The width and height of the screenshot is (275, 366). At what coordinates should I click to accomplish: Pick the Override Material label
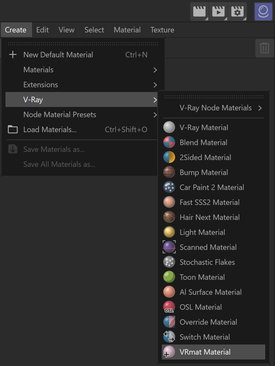click(208, 322)
